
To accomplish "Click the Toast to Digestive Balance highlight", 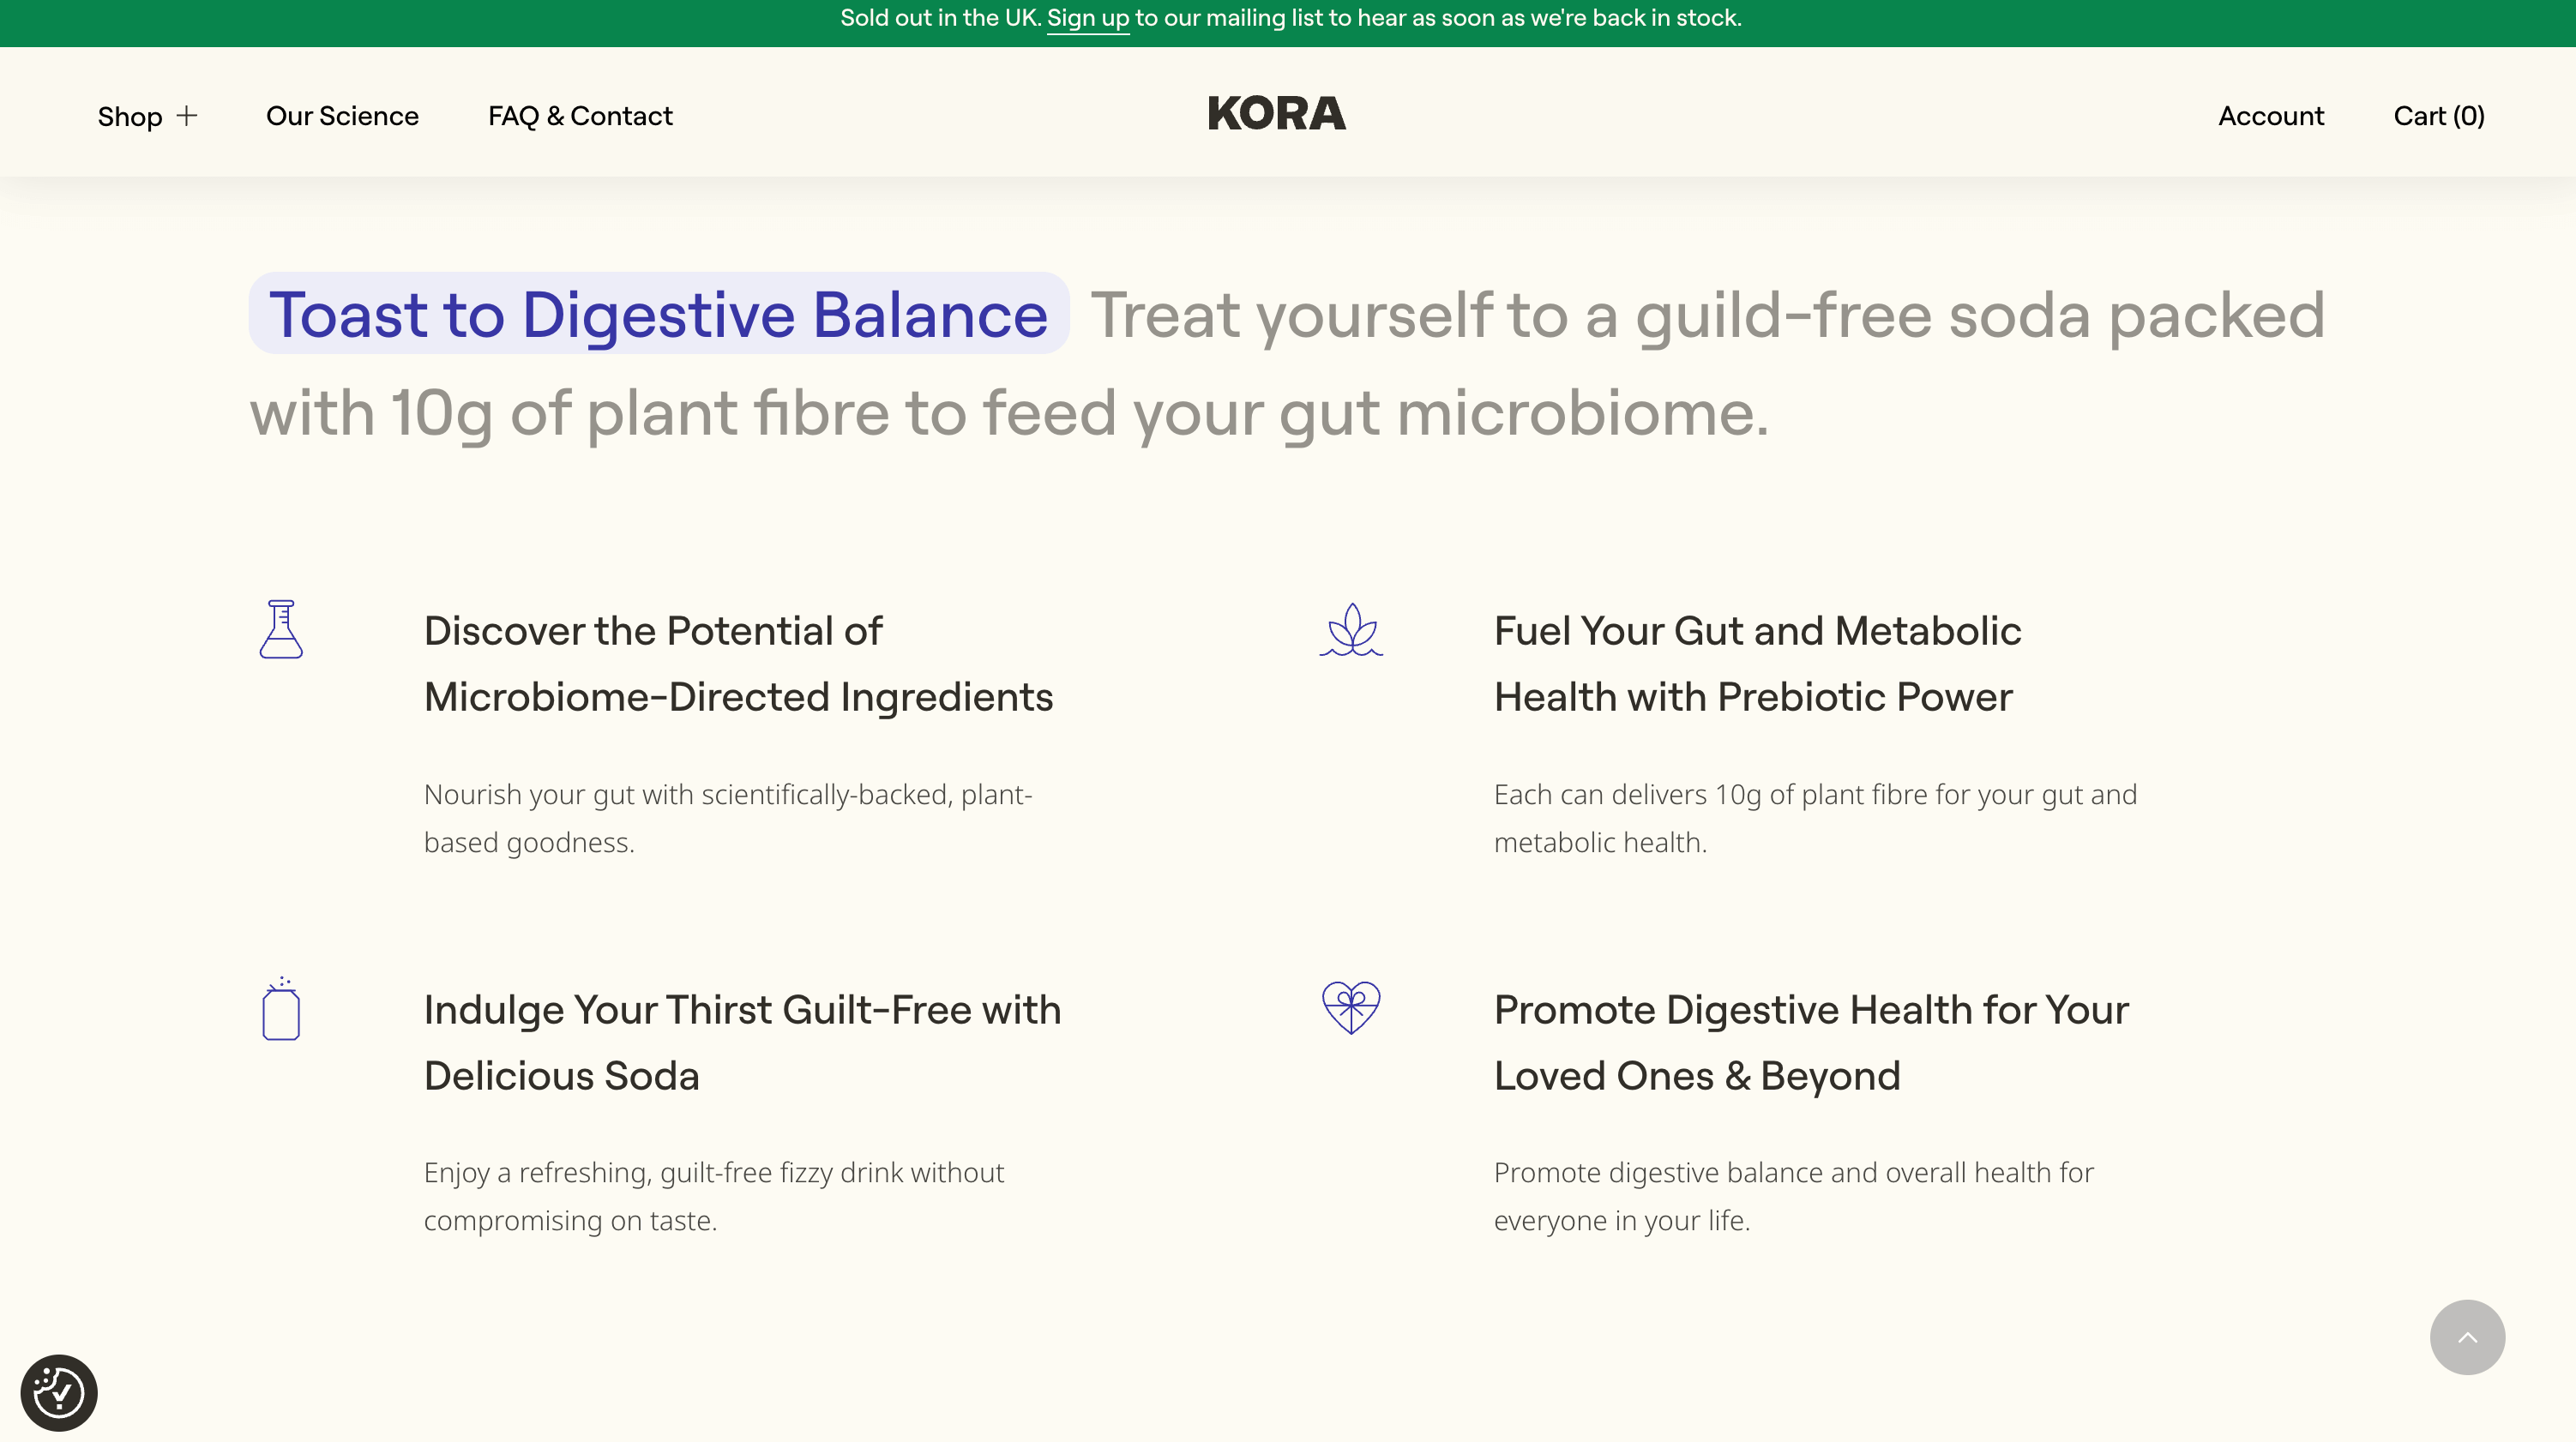I will tap(659, 314).
